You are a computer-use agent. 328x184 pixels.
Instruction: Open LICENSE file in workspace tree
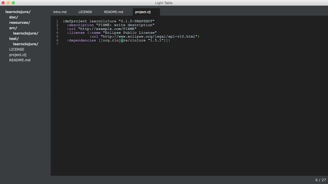[x=16, y=50]
